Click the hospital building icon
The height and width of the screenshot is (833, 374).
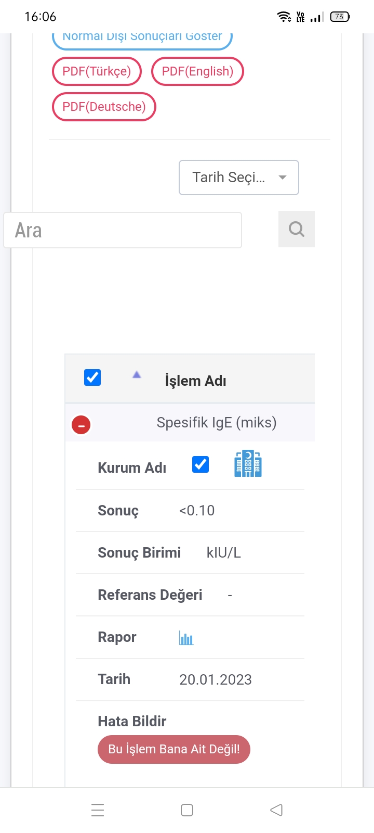[248, 464]
